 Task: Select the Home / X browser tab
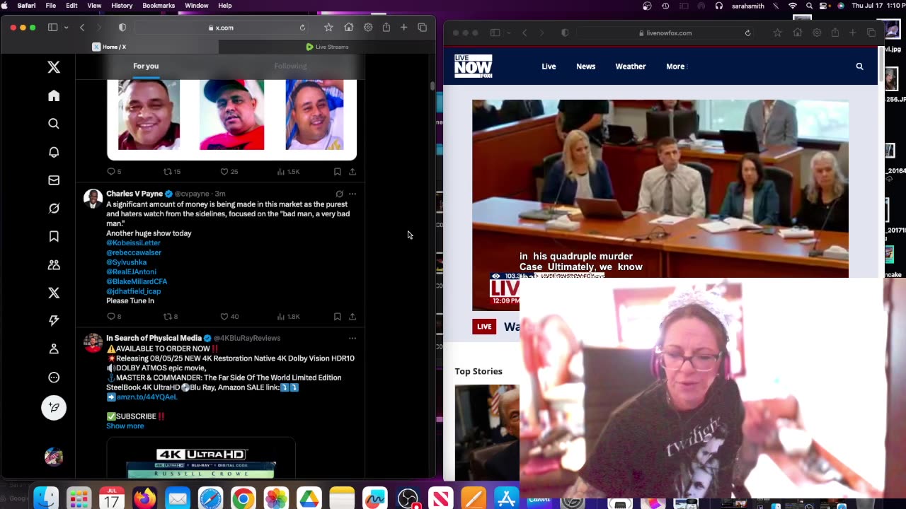pyautogui.click(x=110, y=47)
